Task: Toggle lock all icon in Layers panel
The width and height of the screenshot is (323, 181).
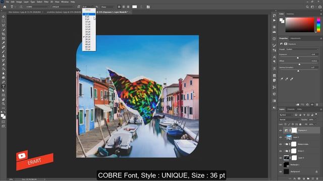Action: click(300, 124)
